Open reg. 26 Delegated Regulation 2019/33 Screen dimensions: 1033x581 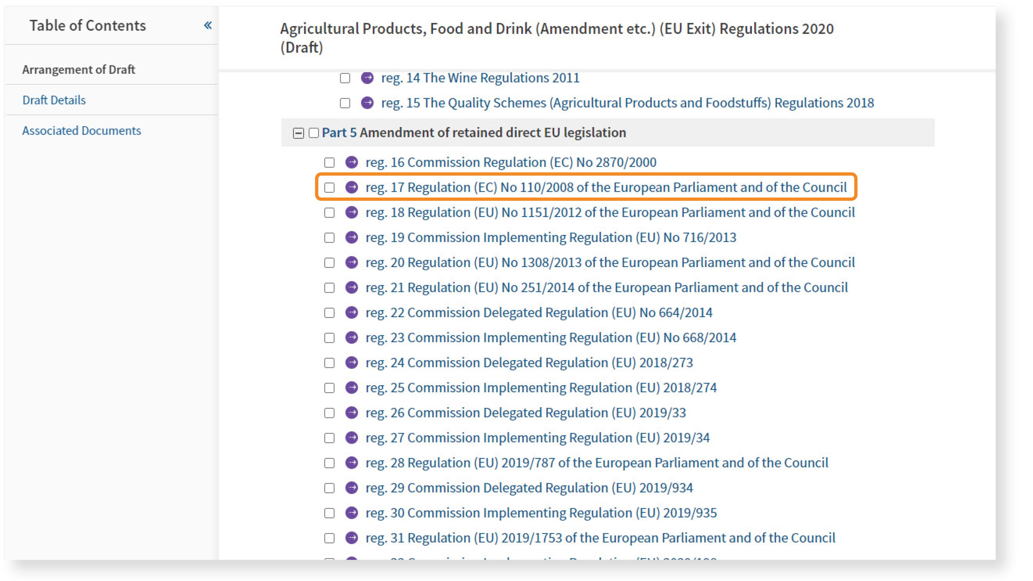(526, 413)
